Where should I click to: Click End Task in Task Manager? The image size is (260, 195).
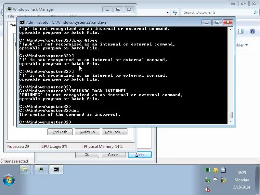(x=60, y=132)
